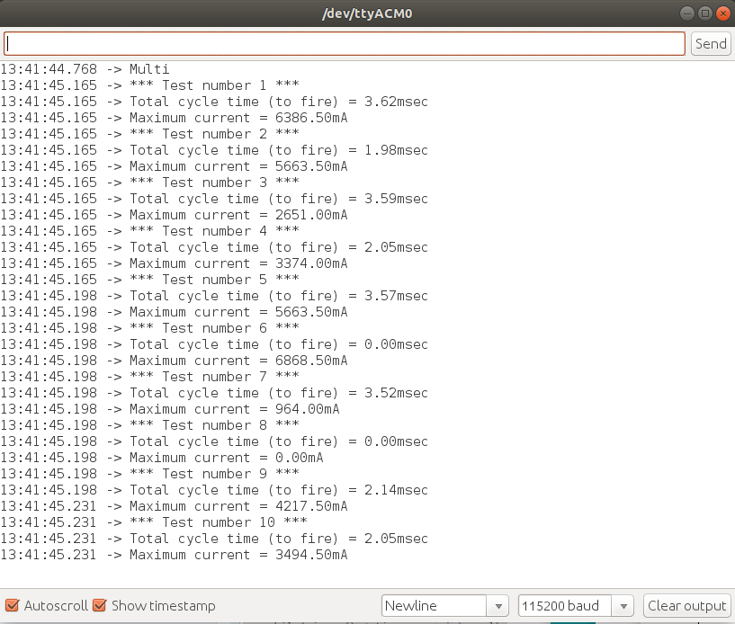Click the 'Test number 1' output line
Image resolution: width=735 pixels, height=624 pixels.
tap(214, 85)
